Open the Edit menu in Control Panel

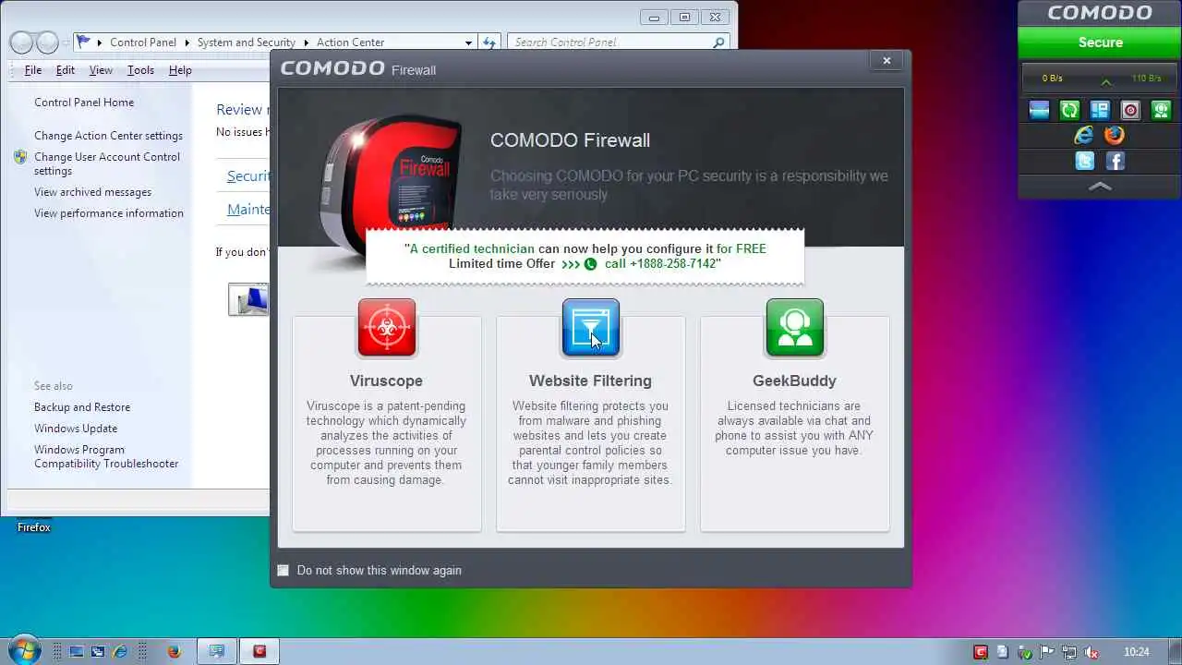(66, 70)
